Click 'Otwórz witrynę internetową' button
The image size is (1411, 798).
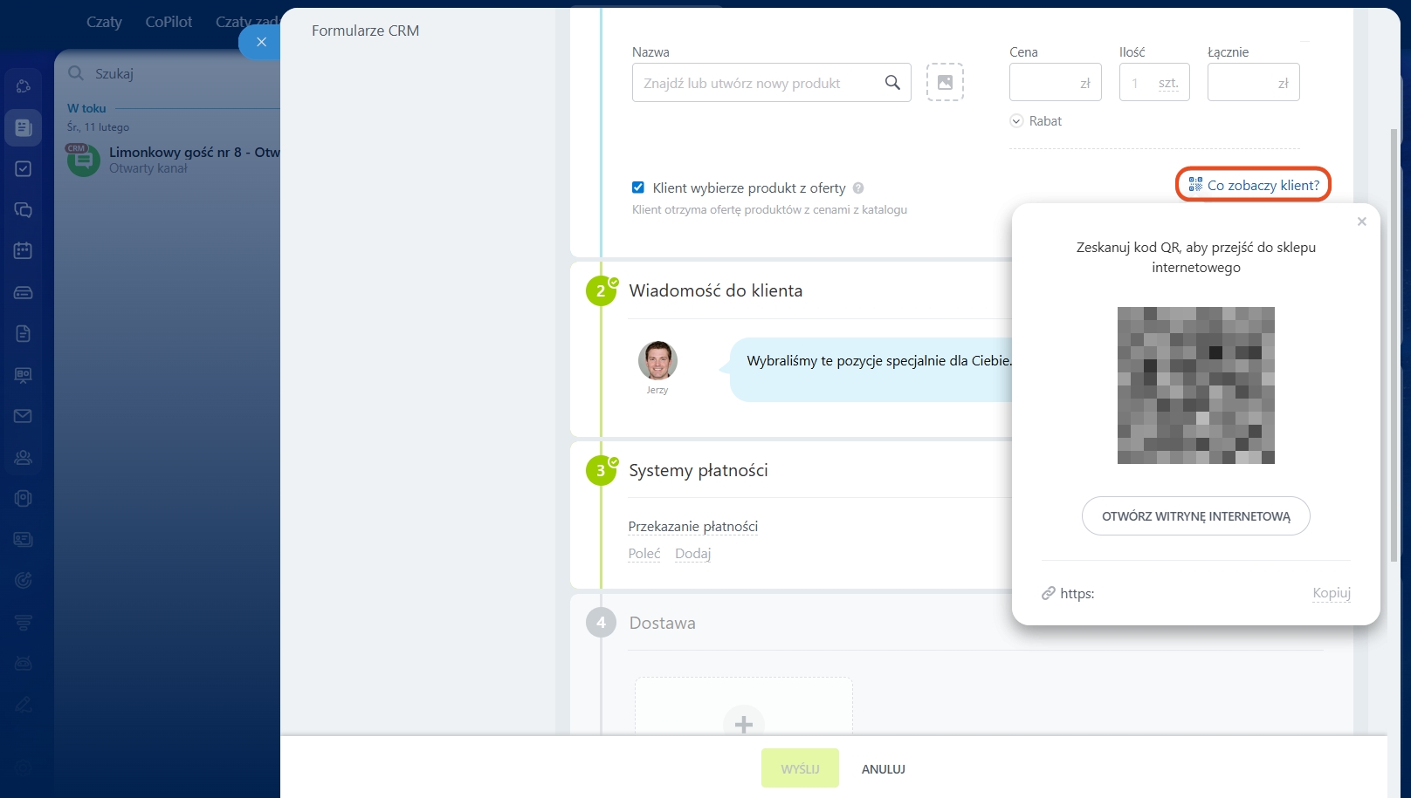click(x=1195, y=516)
